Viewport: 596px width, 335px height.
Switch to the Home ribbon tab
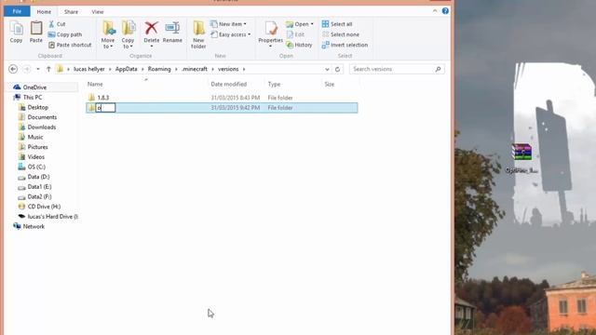44,12
